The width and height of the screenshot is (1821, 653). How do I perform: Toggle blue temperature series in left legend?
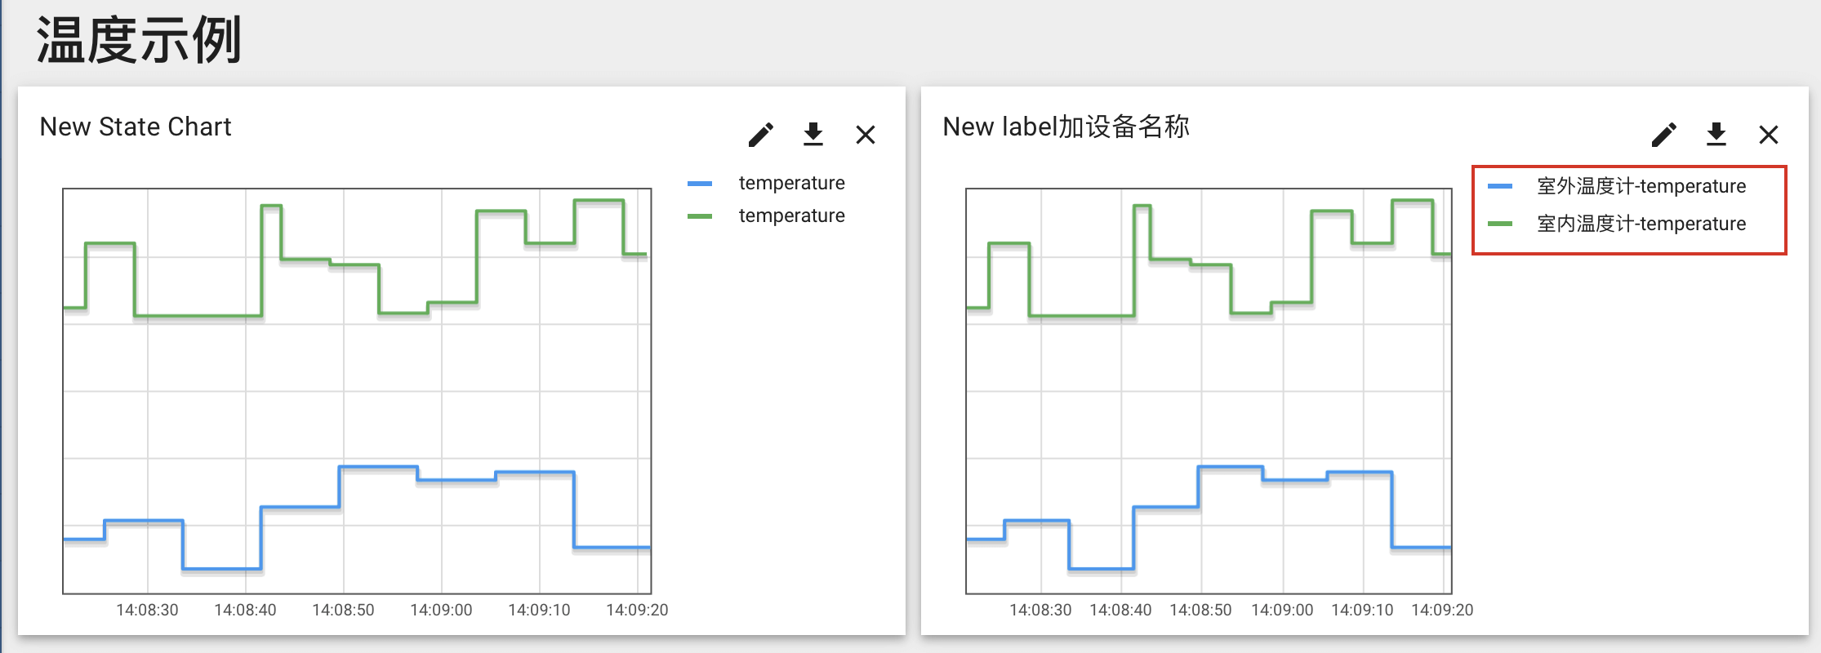click(791, 183)
